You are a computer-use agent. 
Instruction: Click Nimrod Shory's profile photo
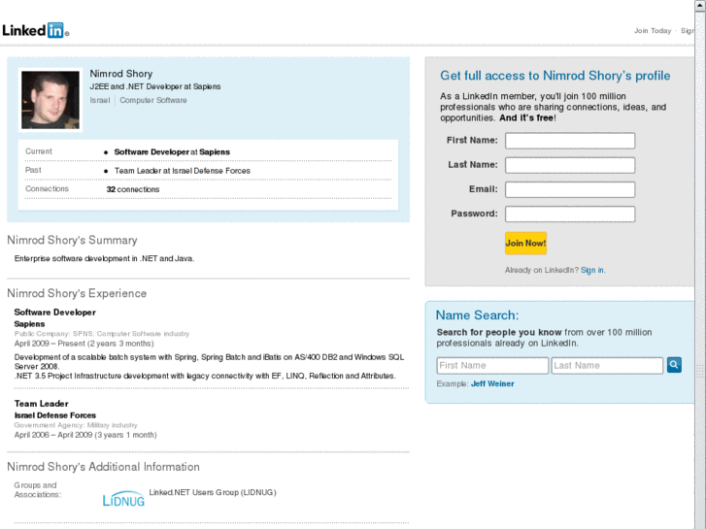click(x=51, y=99)
